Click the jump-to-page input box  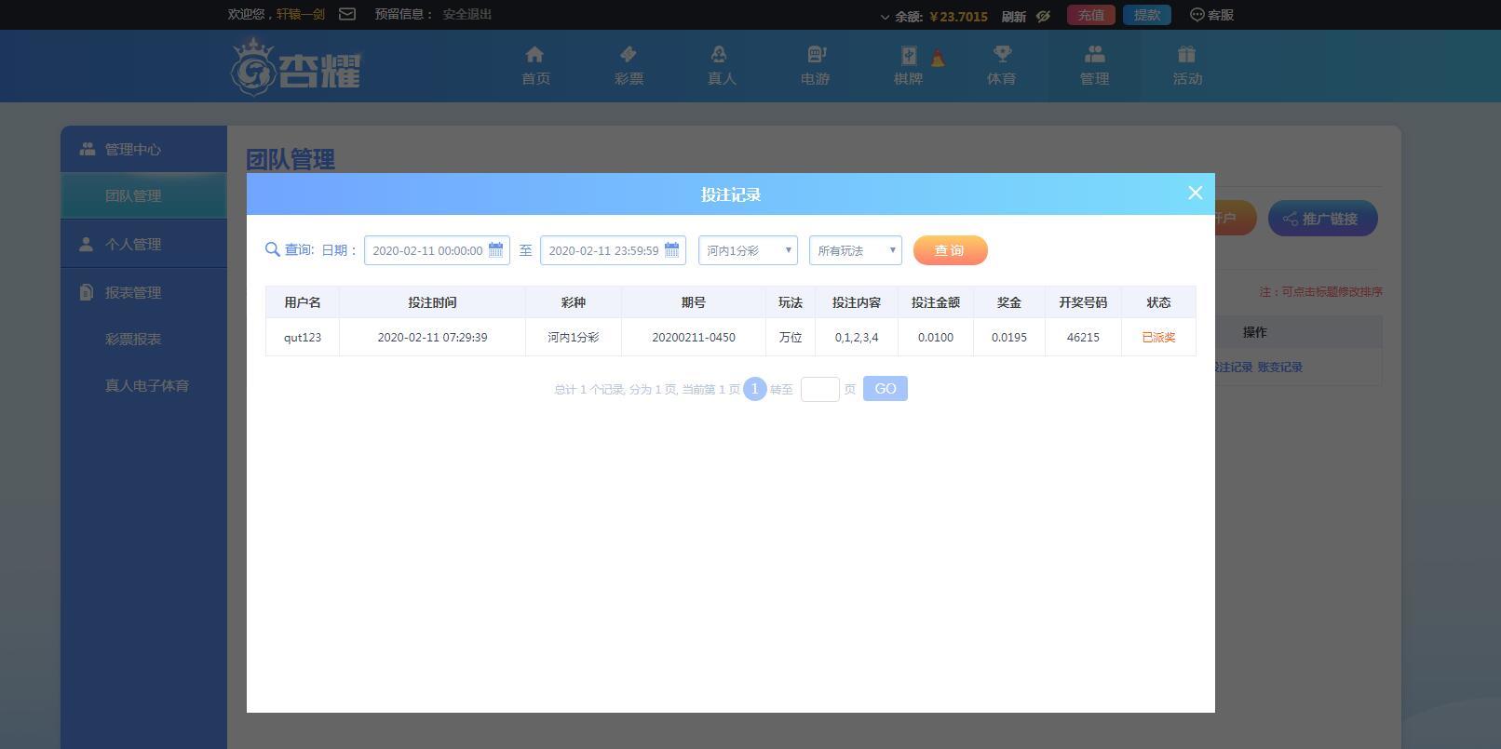[820, 389]
